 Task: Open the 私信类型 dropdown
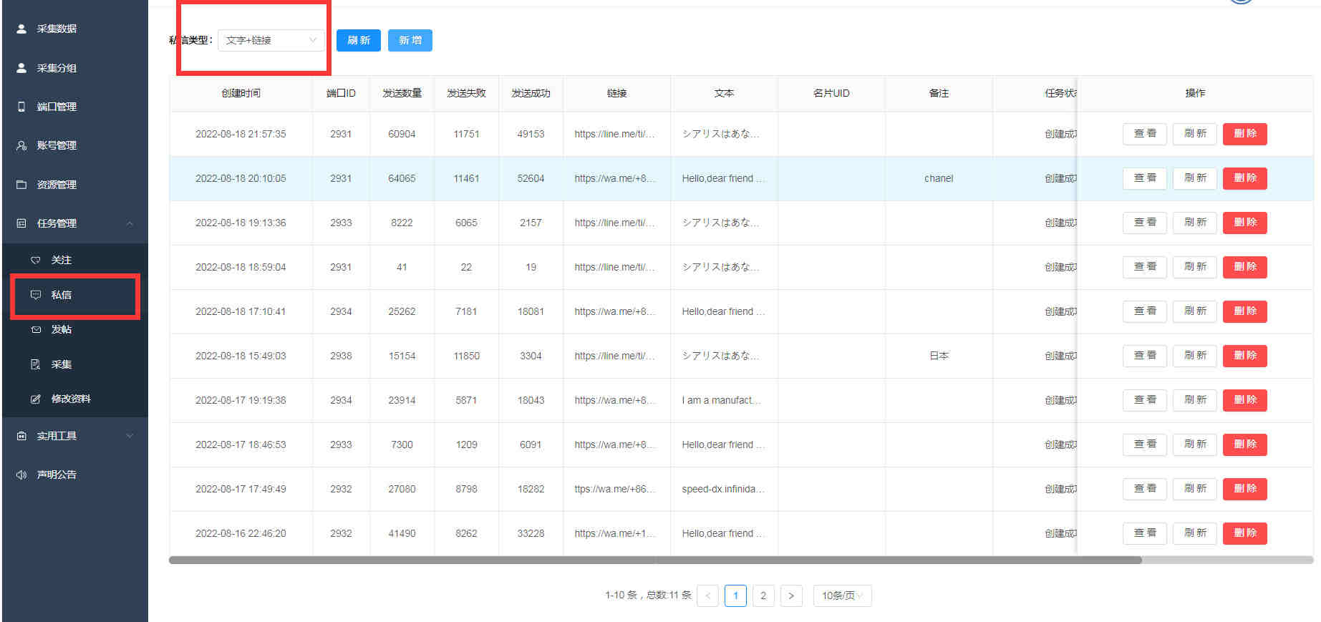click(x=271, y=40)
